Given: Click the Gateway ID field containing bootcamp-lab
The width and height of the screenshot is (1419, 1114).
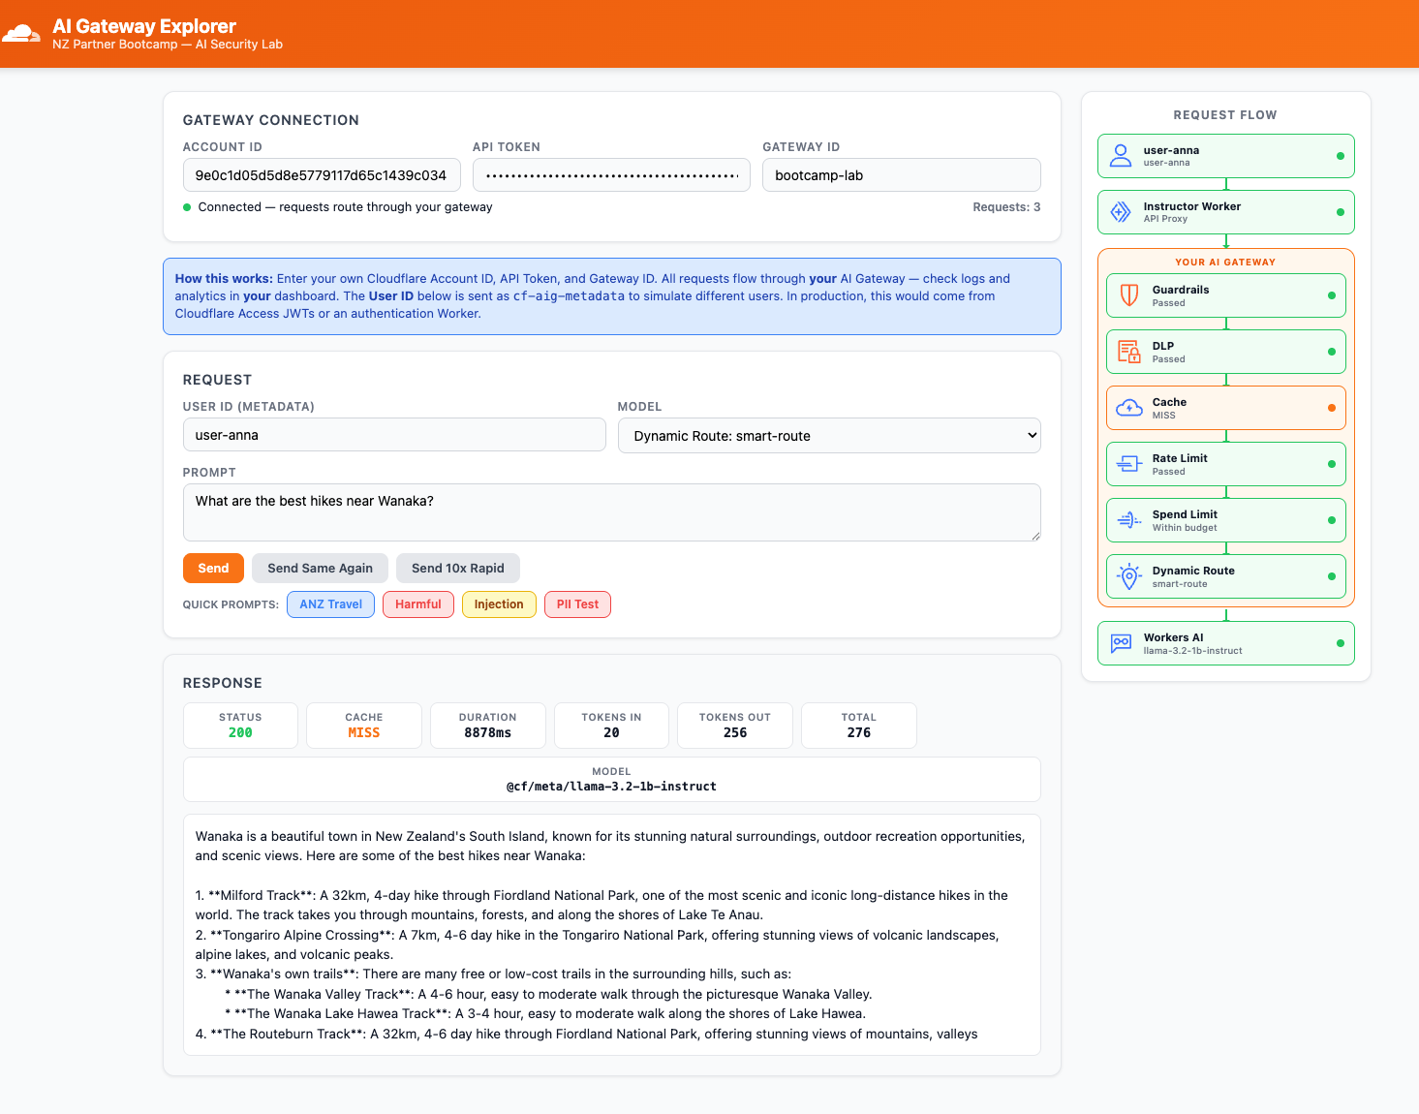Looking at the screenshot, I should coord(902,175).
